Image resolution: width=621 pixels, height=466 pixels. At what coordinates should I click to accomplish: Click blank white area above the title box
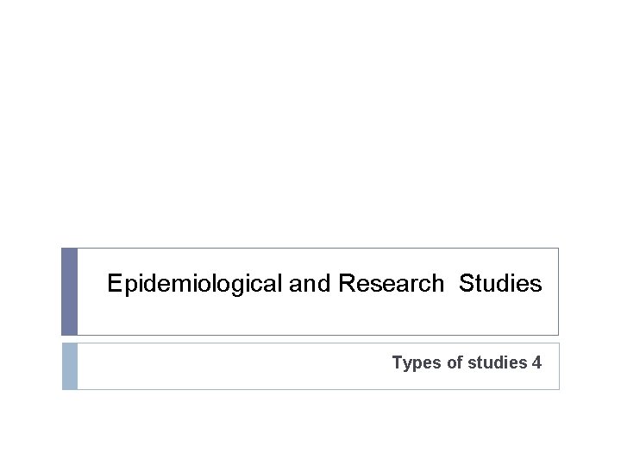(x=310, y=129)
